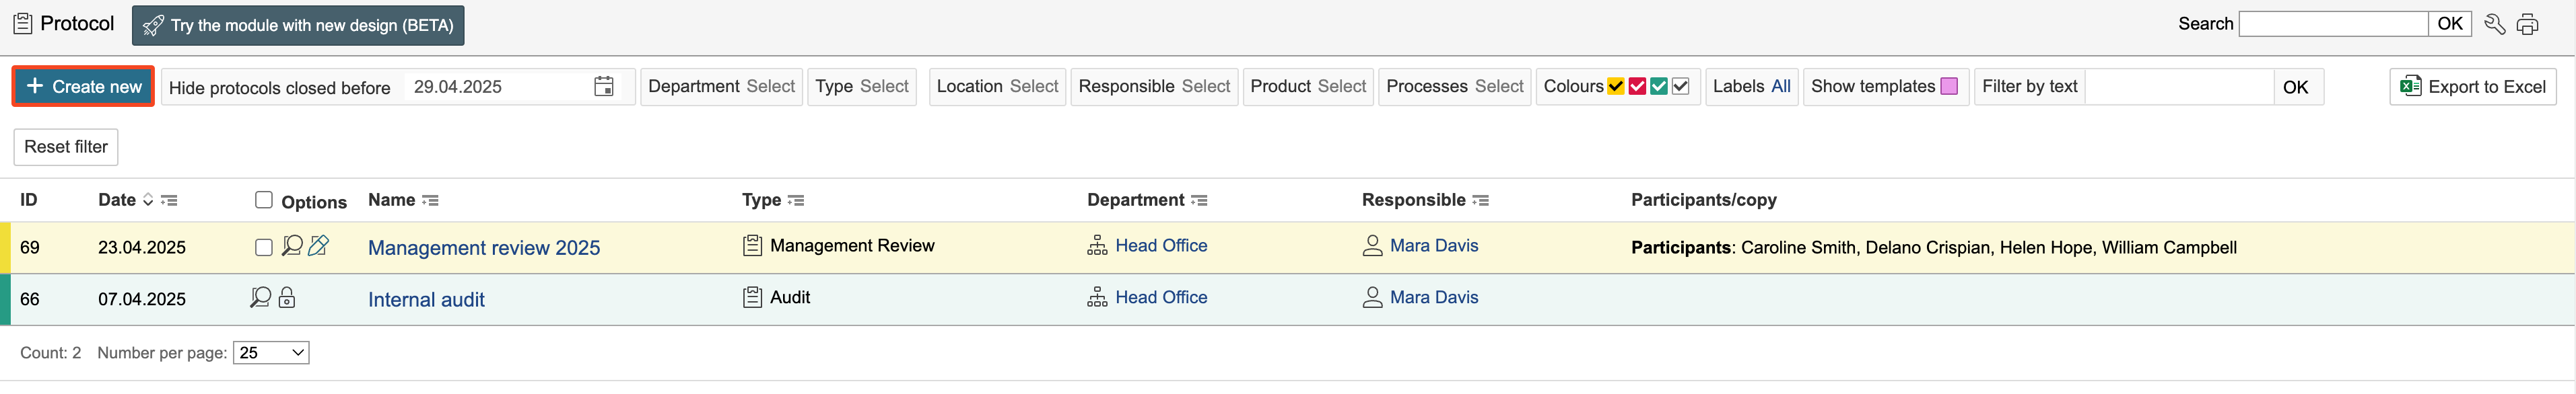Open Name column filter icon
The height and width of the screenshot is (394, 2576).
[430, 200]
